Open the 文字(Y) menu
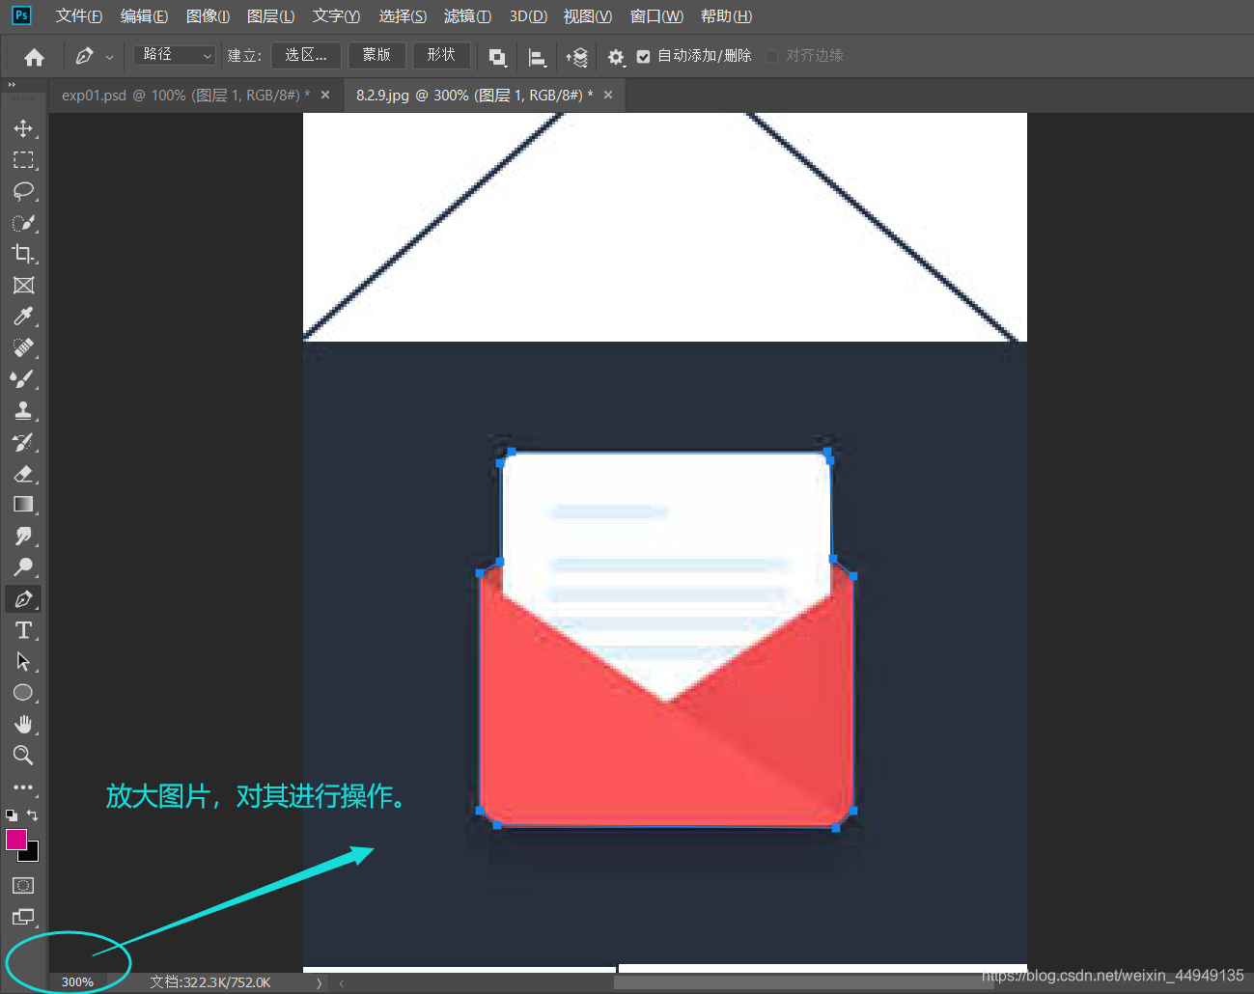Image resolution: width=1254 pixels, height=994 pixels. point(336,16)
